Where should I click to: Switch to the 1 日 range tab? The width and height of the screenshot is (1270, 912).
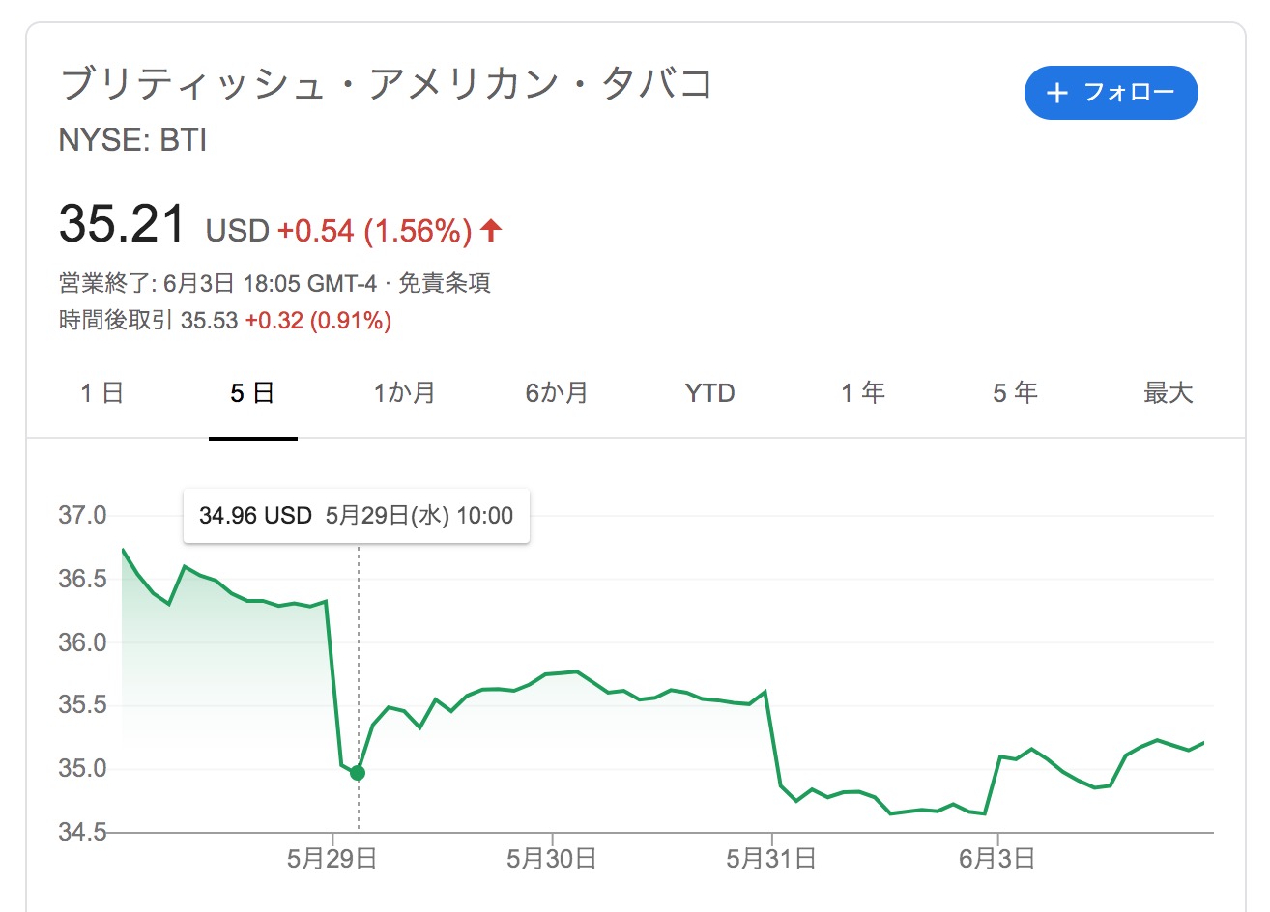click(101, 393)
